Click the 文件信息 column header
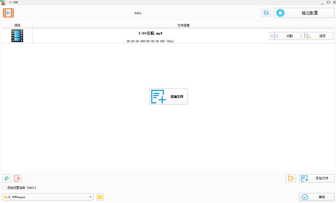 pyautogui.click(x=184, y=25)
